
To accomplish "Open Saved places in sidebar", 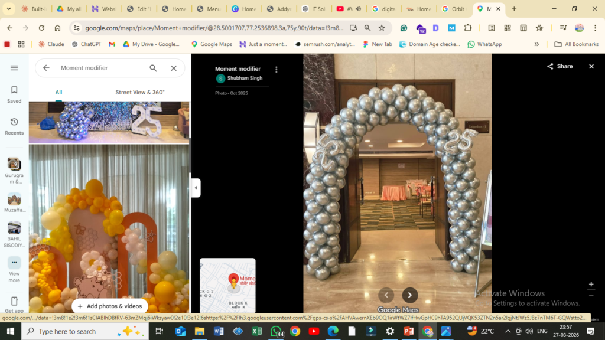I will [14, 94].
